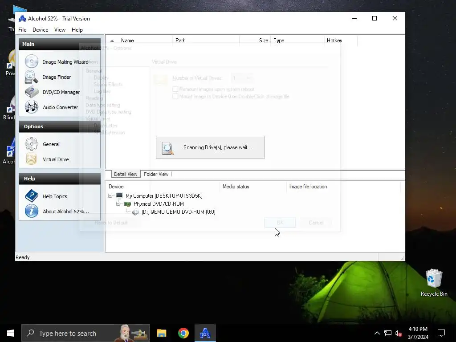
Task: Click the scanning magnifier document icon
Action: point(168,148)
